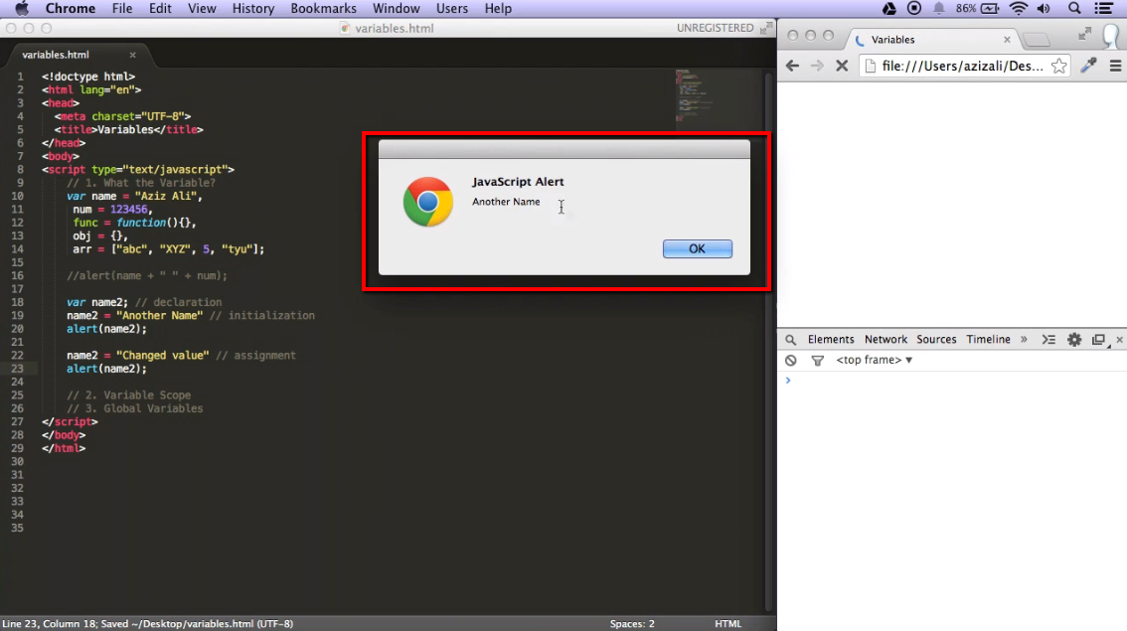Image resolution: width=1127 pixels, height=631 pixels.
Task: Toggle the console filter funnel
Action: [817, 361]
